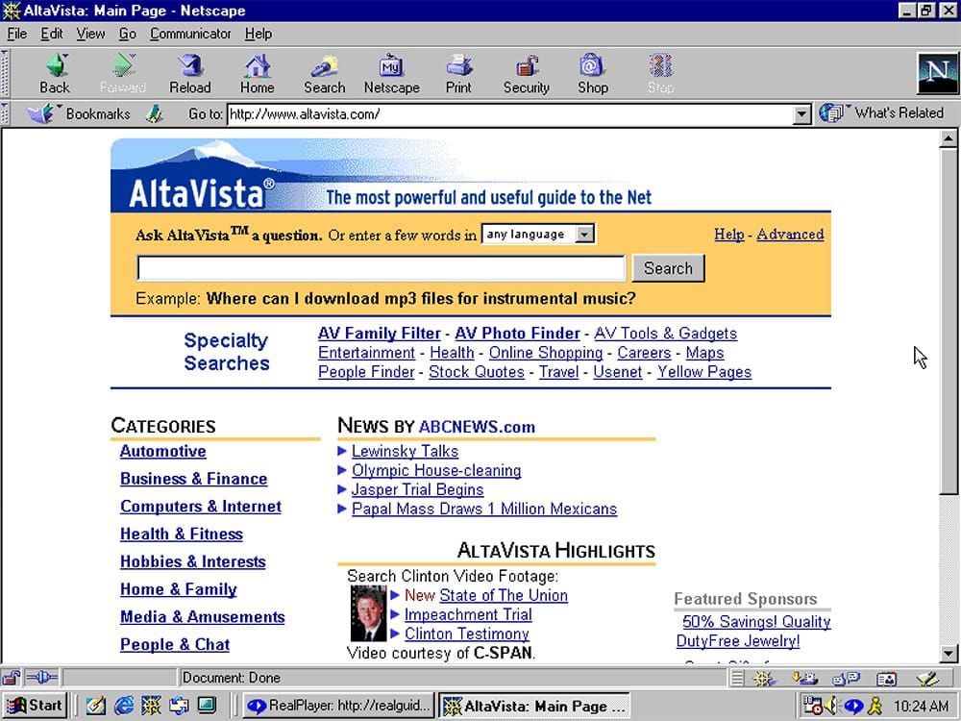Open Security info via the padlock icon
Screen dimensions: 961x721
(x=526, y=72)
